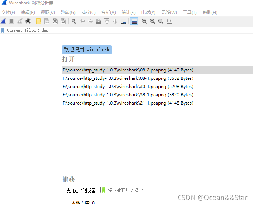
Task: Open recent file 08-2.pcapng
Action: pyautogui.click(x=157, y=70)
